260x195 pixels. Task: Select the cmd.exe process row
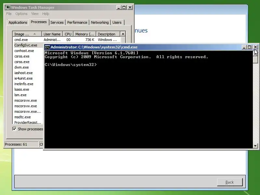(x=66, y=40)
